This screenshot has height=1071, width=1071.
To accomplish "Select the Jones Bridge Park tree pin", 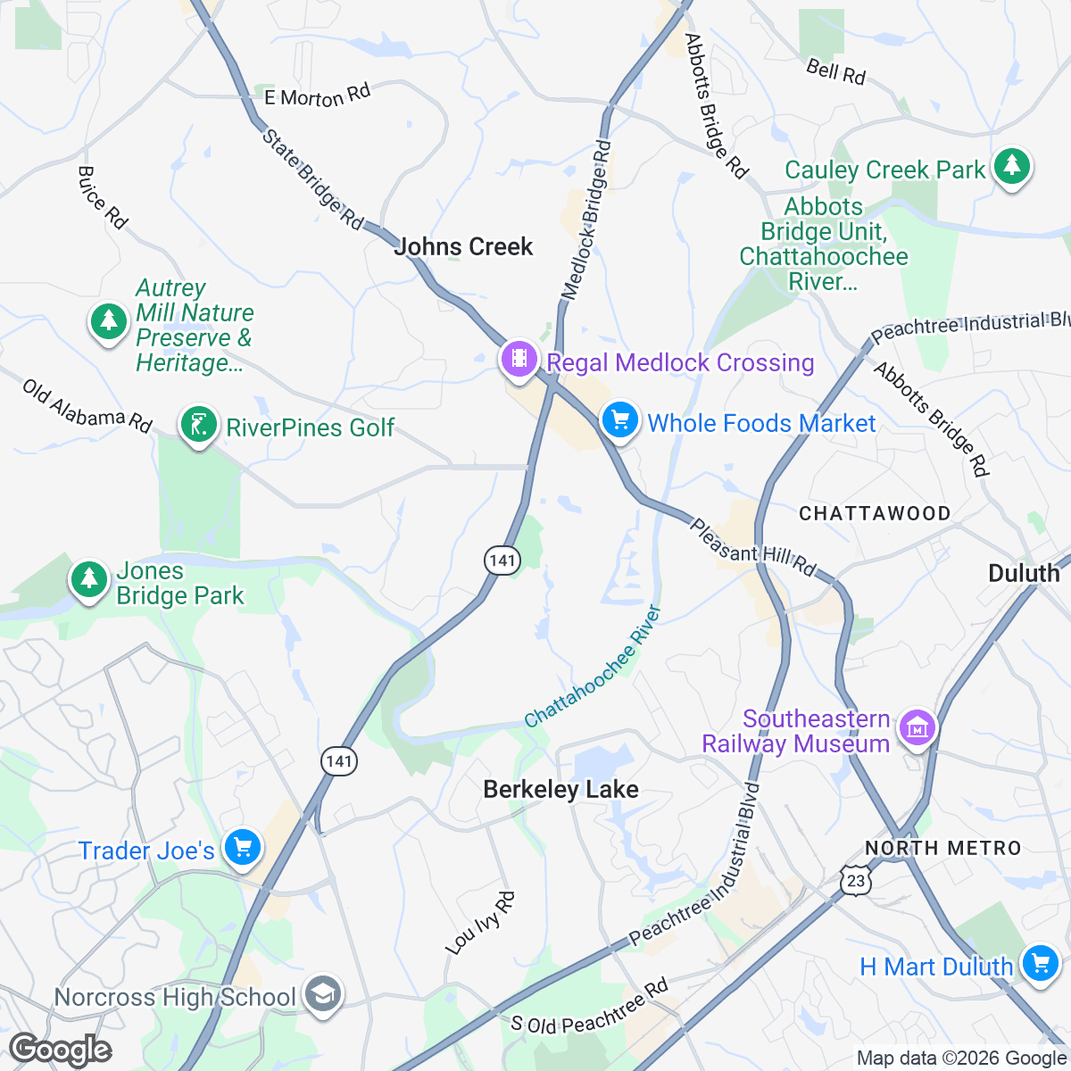I will point(88,581).
